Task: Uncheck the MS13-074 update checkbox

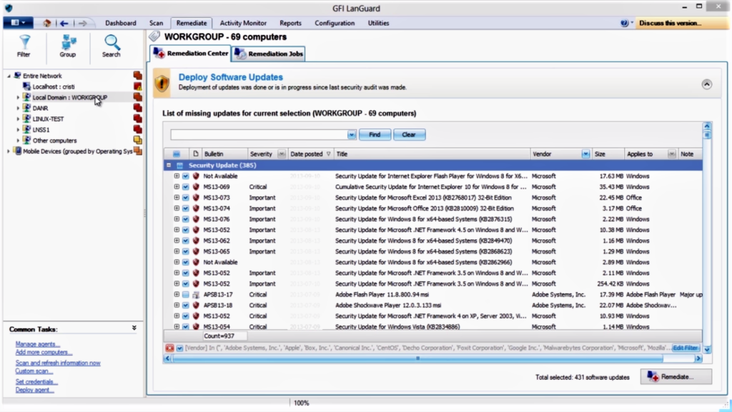Action: click(186, 208)
